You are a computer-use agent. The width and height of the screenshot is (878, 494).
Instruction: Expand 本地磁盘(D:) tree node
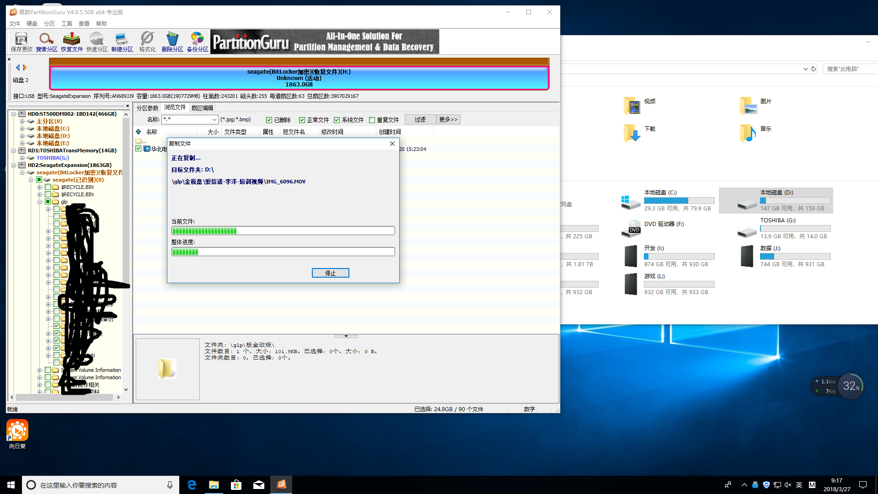(x=22, y=136)
